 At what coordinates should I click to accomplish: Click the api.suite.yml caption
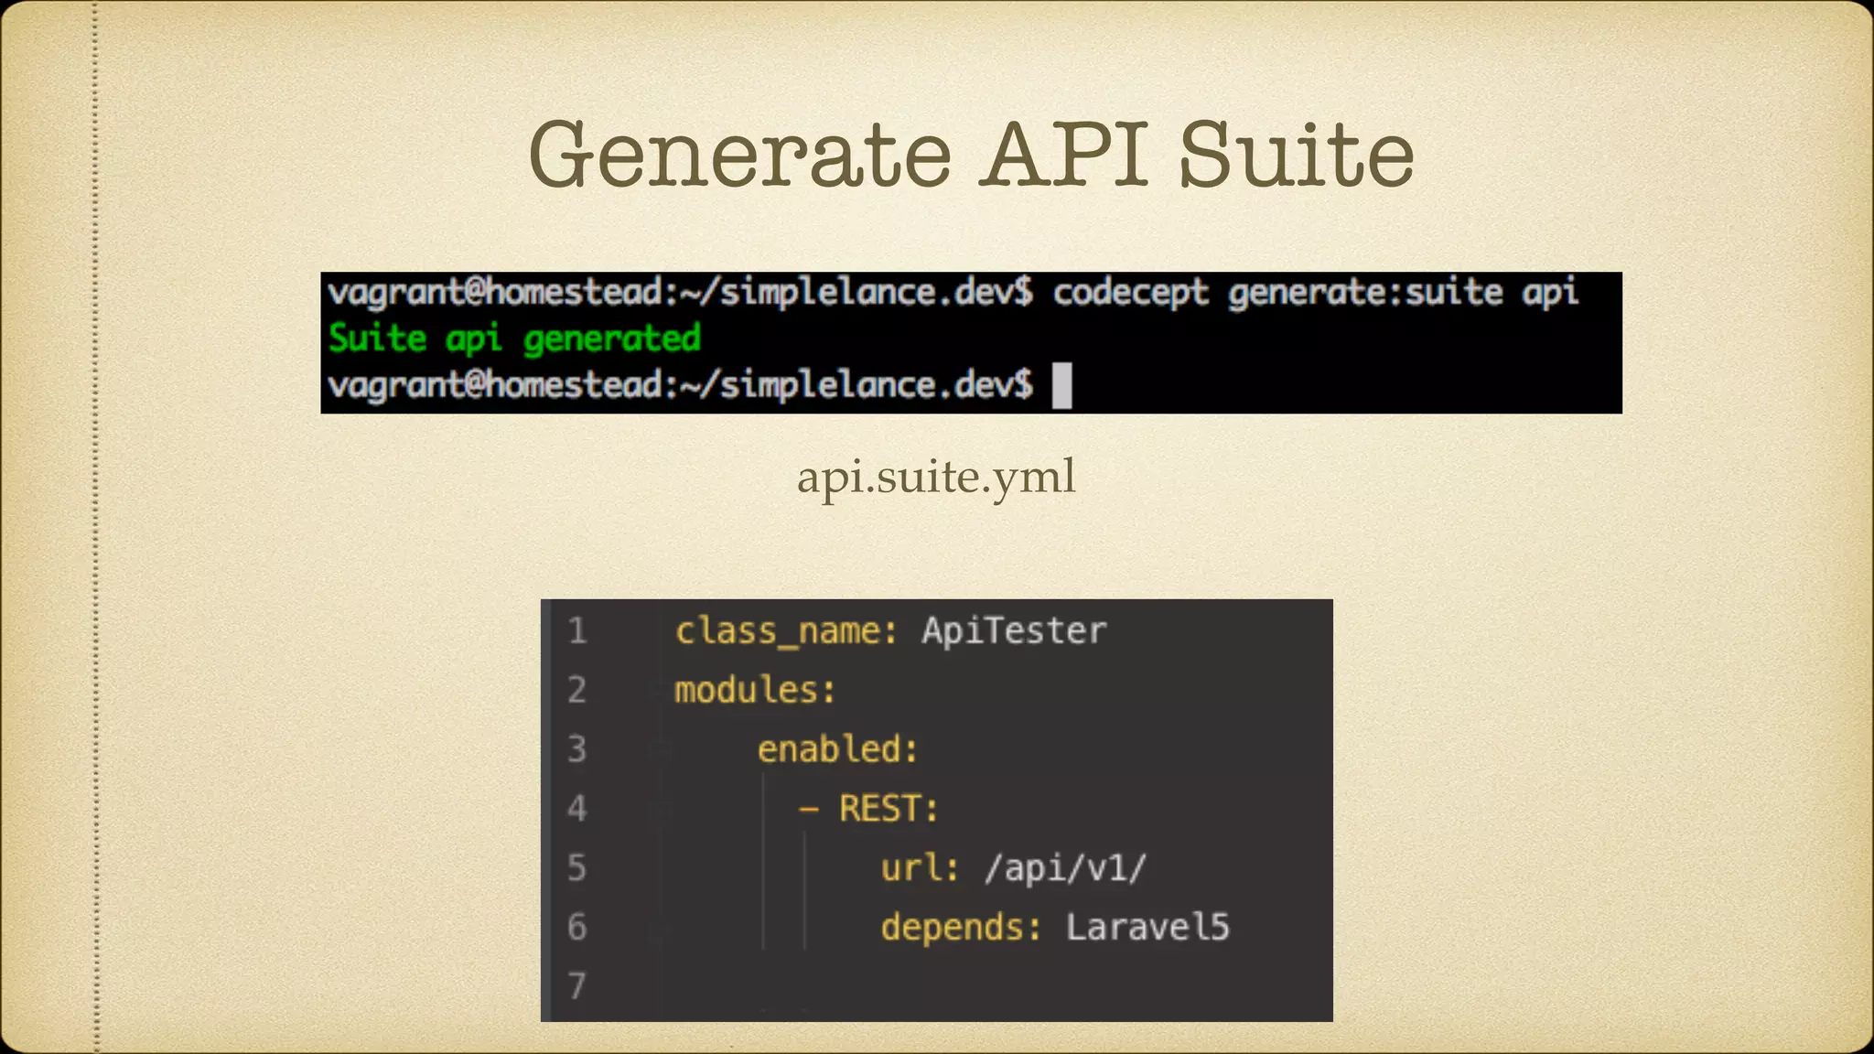[x=936, y=477]
